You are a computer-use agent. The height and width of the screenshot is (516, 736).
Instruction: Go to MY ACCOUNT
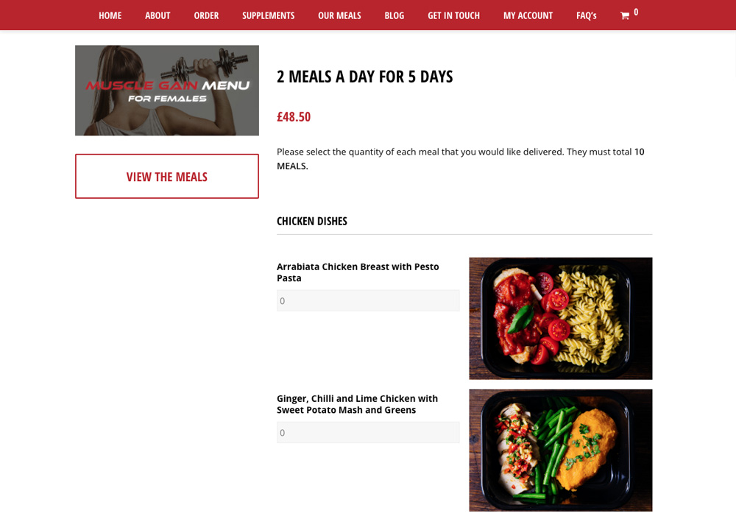[528, 15]
